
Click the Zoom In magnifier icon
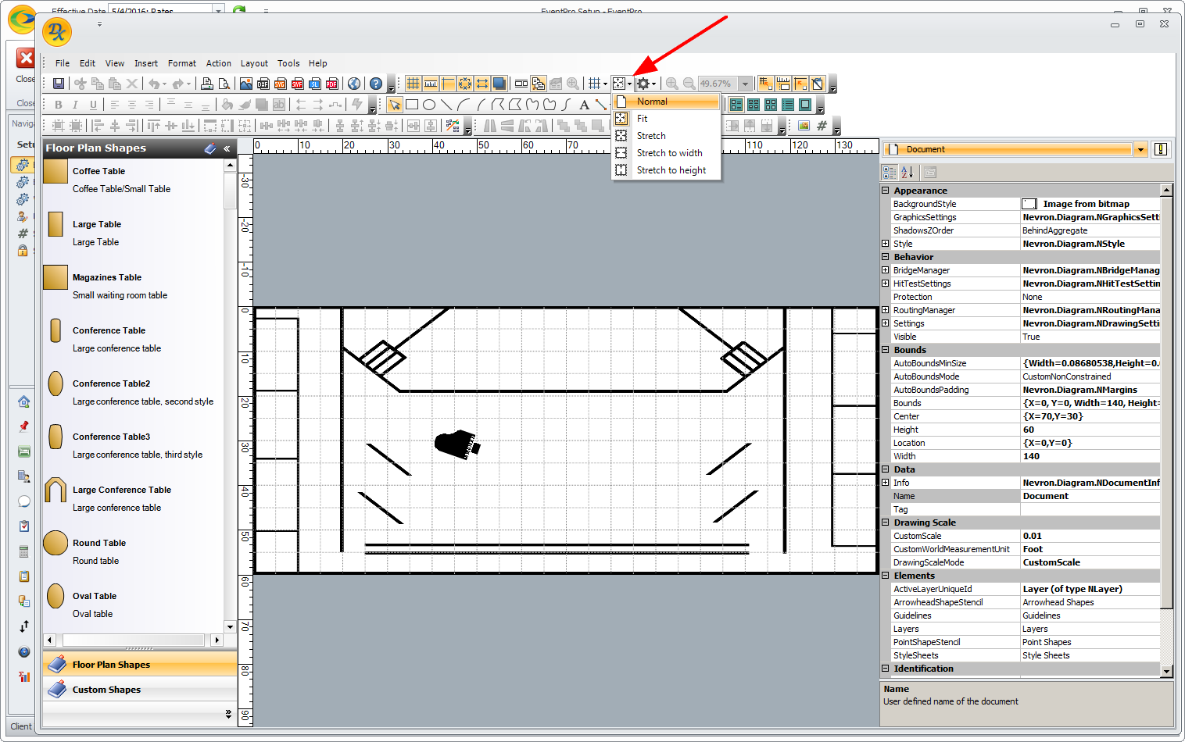pyautogui.click(x=671, y=84)
